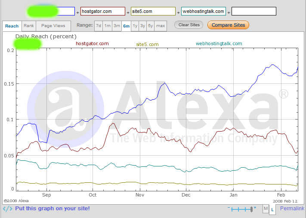This screenshot has width=306, height=218.
Task: Click the ©2008 Alexa copyright text
Action: click(16, 201)
